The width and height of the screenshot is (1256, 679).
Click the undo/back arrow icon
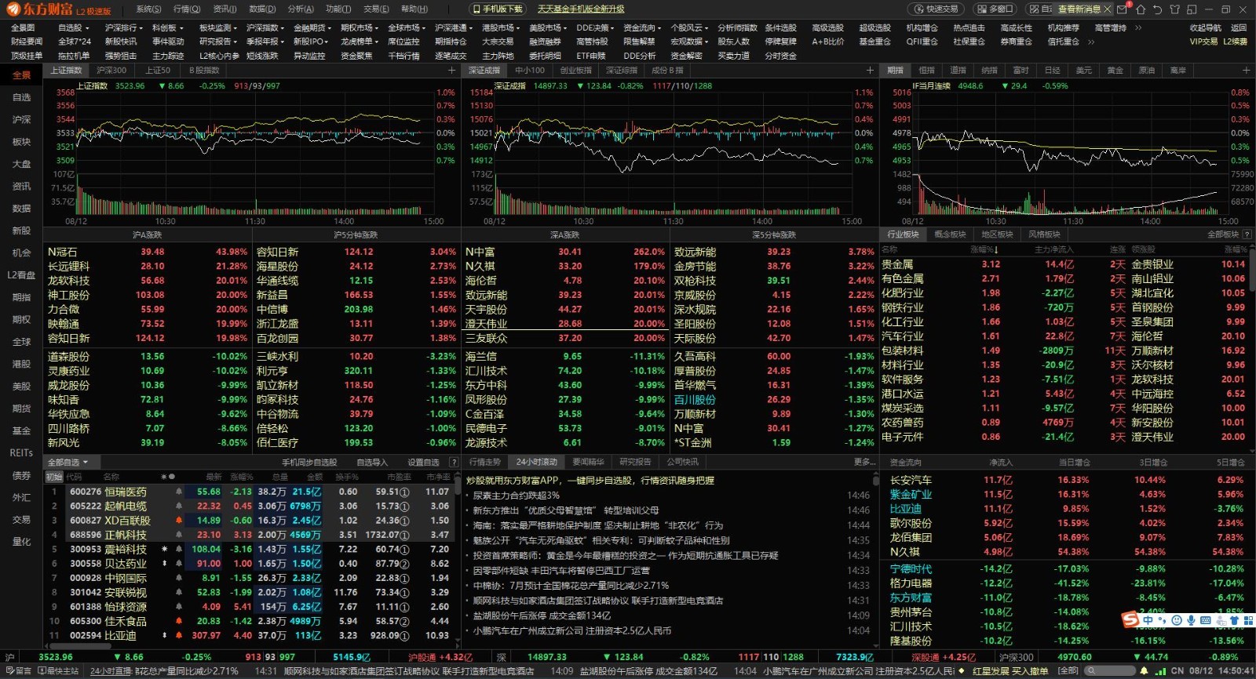[1158, 9]
